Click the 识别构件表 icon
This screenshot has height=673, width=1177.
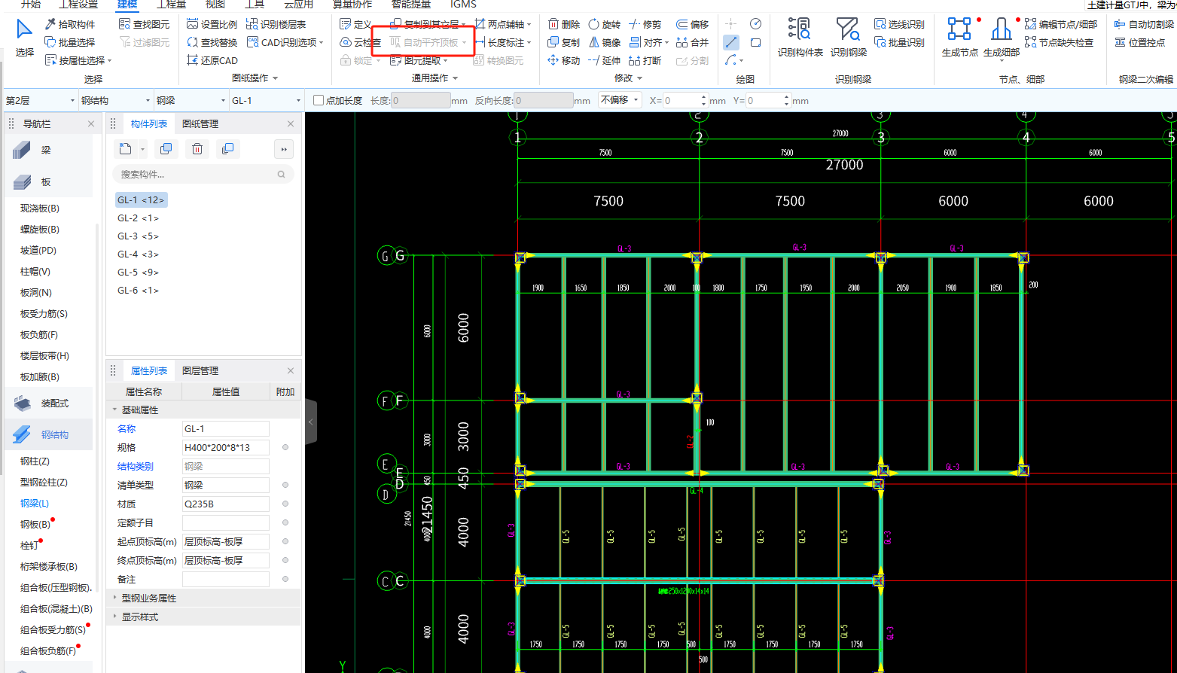point(800,30)
